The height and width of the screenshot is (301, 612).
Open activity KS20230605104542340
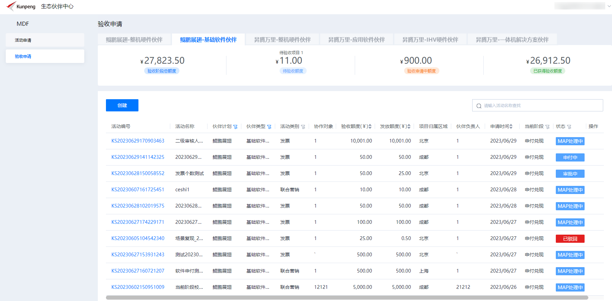pyautogui.click(x=138, y=238)
